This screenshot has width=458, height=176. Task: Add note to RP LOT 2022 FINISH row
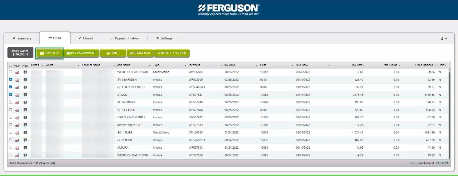click(x=25, y=87)
